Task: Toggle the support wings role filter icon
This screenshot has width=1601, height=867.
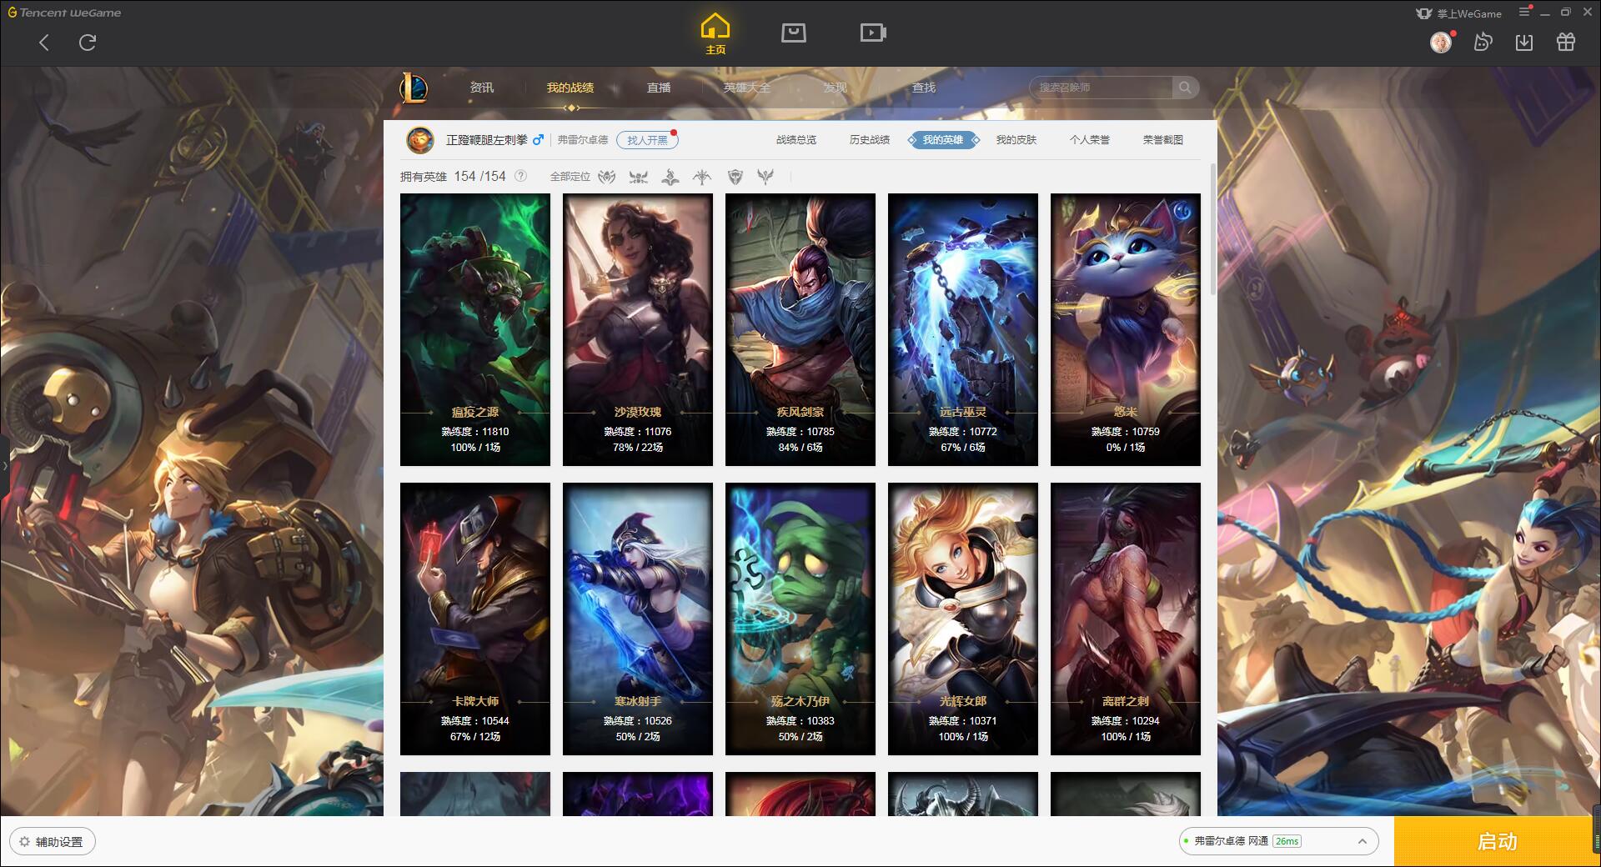Action: point(765,177)
